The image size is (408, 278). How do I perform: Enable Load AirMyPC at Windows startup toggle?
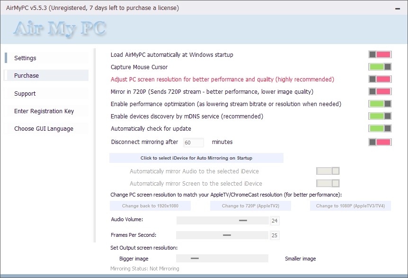pyautogui.click(x=380, y=54)
